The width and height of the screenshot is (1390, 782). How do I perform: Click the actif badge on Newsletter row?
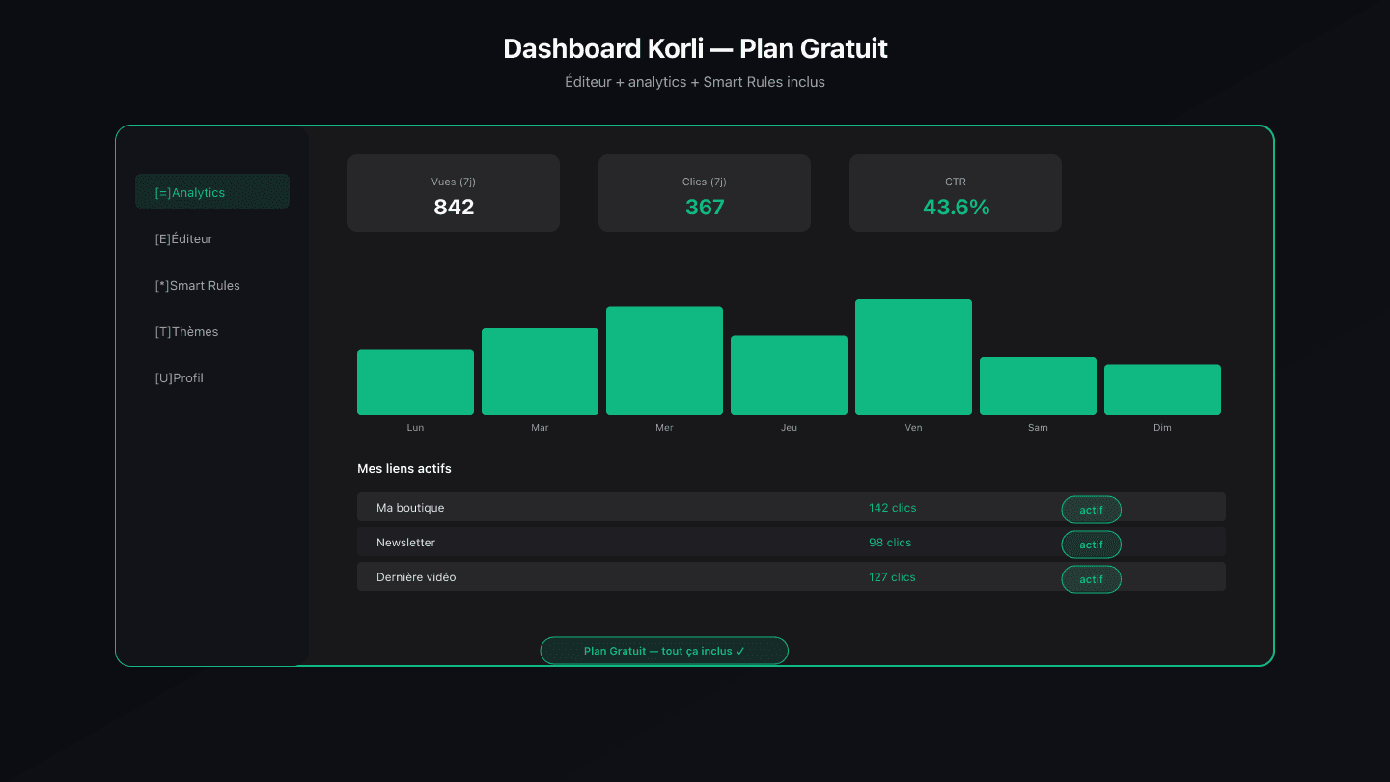pyautogui.click(x=1091, y=545)
